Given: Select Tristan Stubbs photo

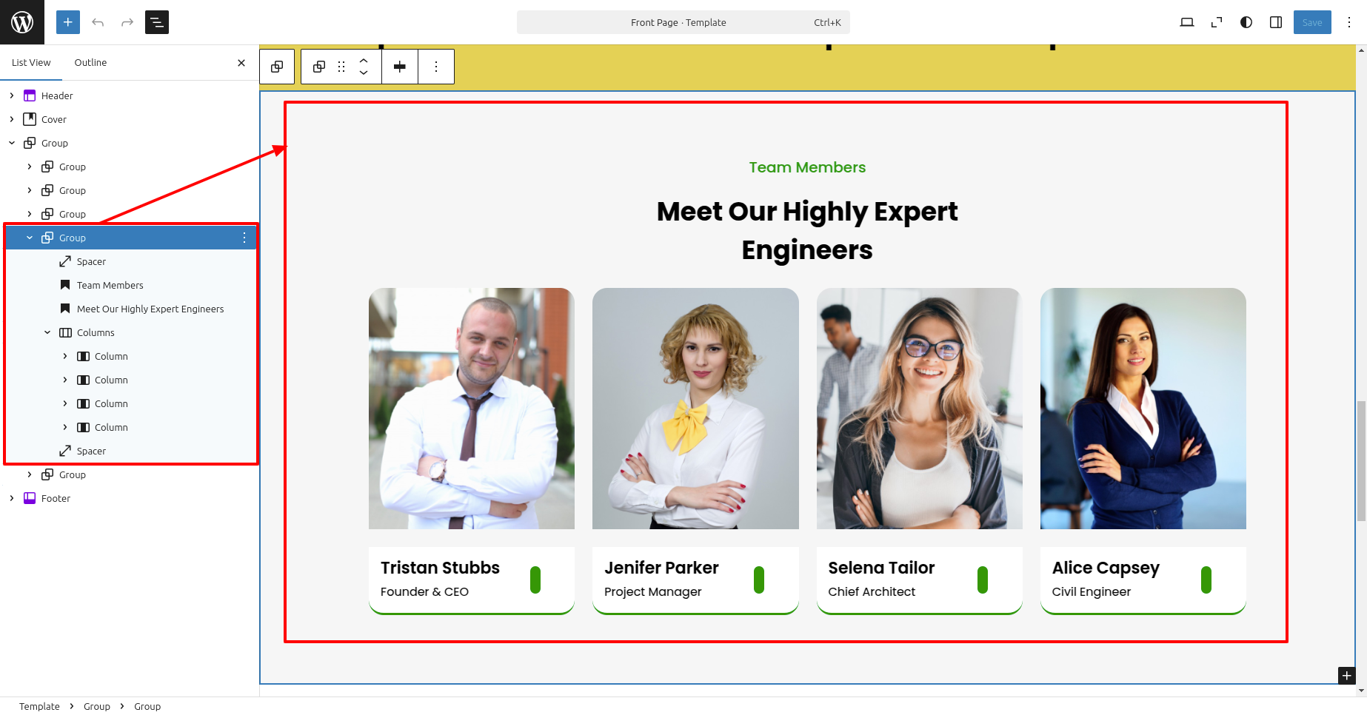Looking at the screenshot, I should pos(472,409).
